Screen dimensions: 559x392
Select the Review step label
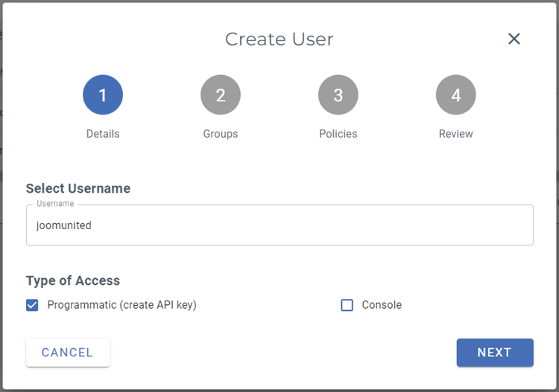pos(456,134)
